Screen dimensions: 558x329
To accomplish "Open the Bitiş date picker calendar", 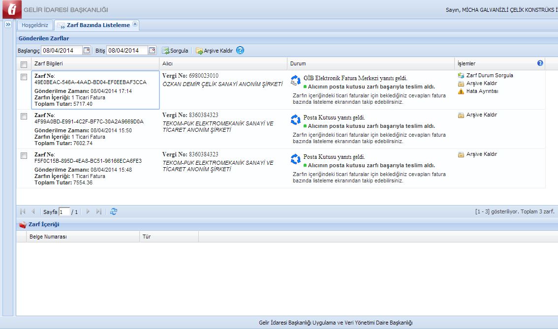I will tap(152, 50).
